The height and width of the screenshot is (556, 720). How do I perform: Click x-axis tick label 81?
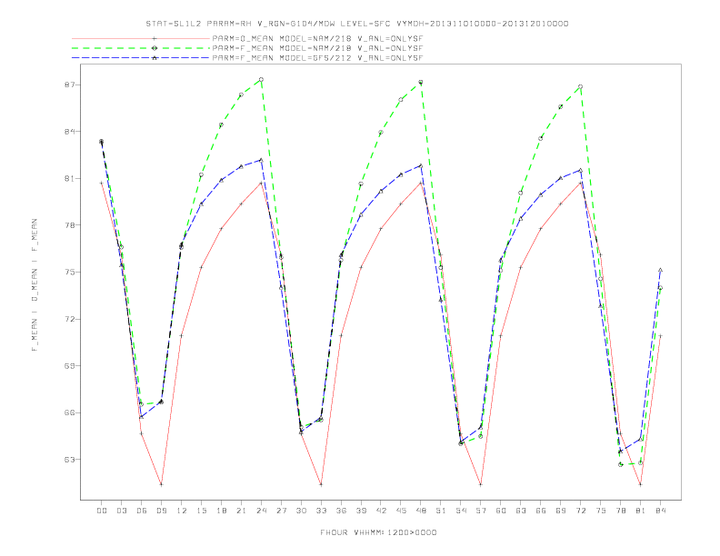click(x=641, y=511)
